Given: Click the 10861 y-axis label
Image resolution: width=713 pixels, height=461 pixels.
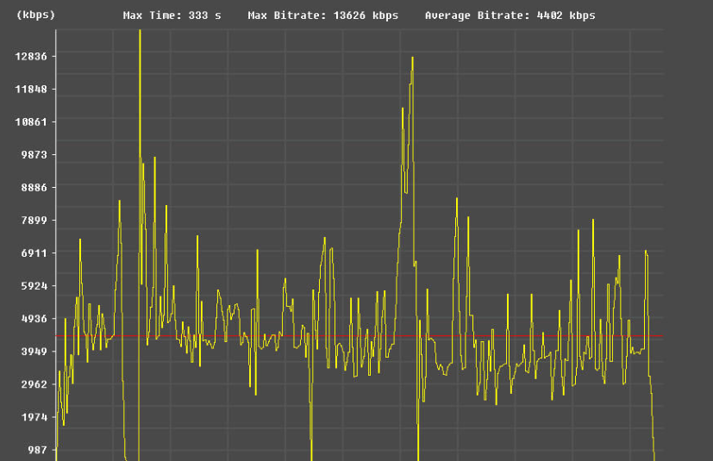Looking at the screenshot, I should (31, 121).
